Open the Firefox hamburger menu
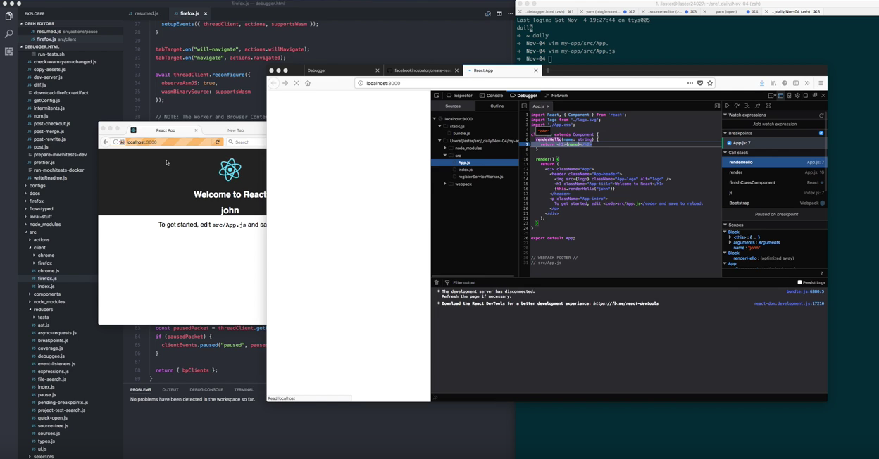The image size is (879, 459). [x=821, y=83]
